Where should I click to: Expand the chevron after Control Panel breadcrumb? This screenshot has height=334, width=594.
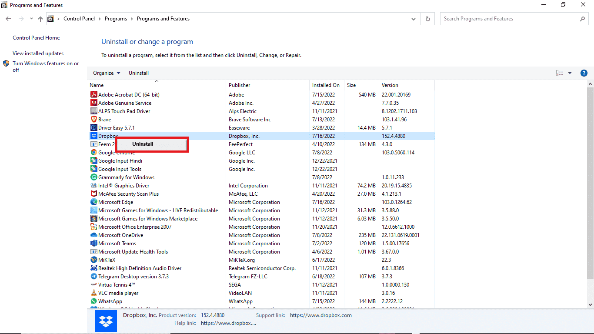99,19
